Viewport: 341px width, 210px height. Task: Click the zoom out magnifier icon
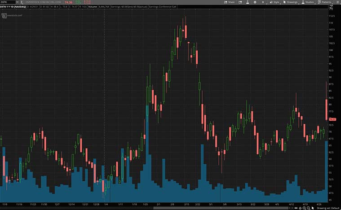(308, 208)
